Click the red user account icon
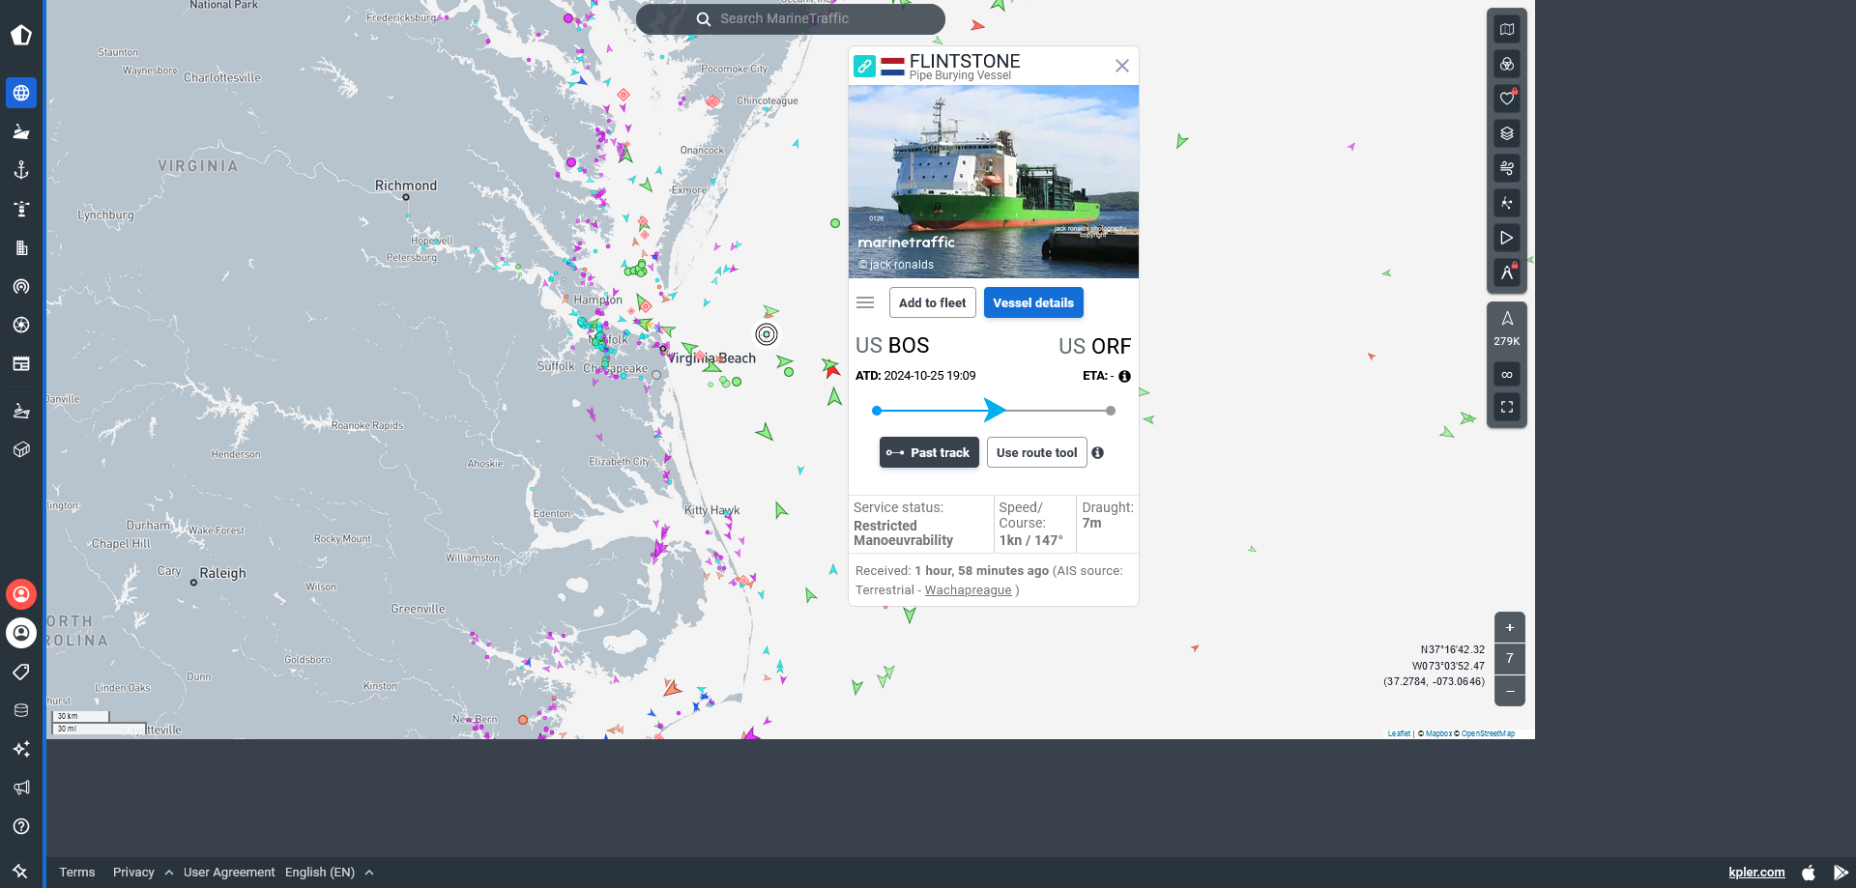This screenshot has width=1856, height=888. click(x=21, y=594)
